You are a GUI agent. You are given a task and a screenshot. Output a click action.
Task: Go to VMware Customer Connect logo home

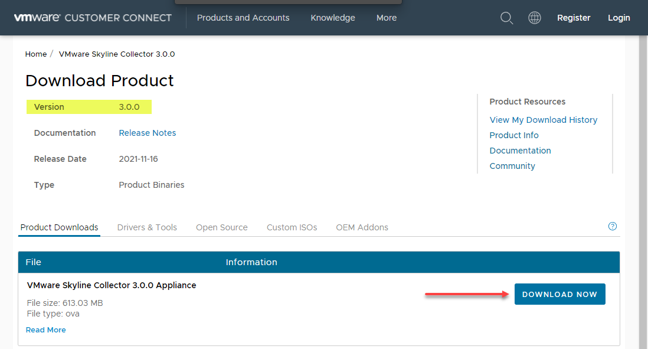[x=93, y=18]
